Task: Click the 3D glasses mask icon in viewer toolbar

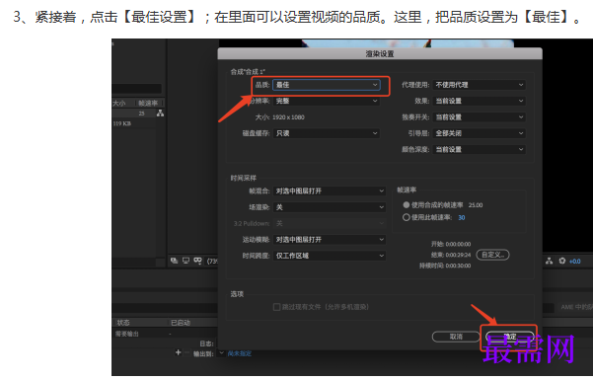Action: [197, 261]
